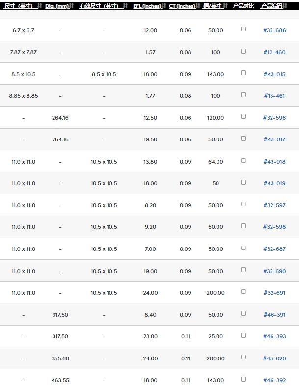
Task: Open product link #43-017
Action: point(274,140)
